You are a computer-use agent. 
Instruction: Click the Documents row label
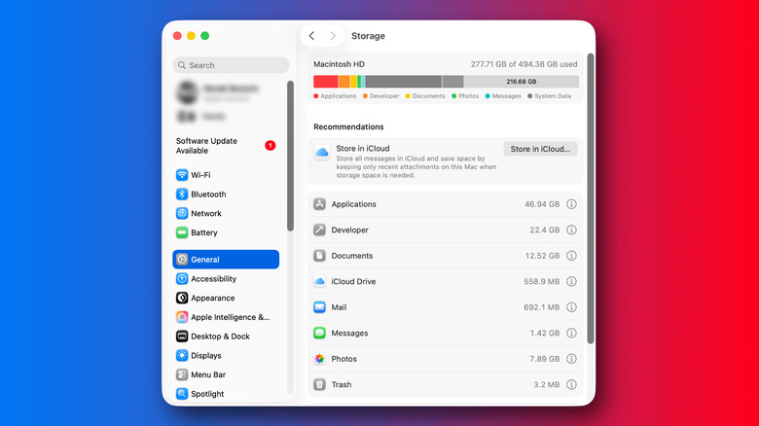(x=352, y=256)
